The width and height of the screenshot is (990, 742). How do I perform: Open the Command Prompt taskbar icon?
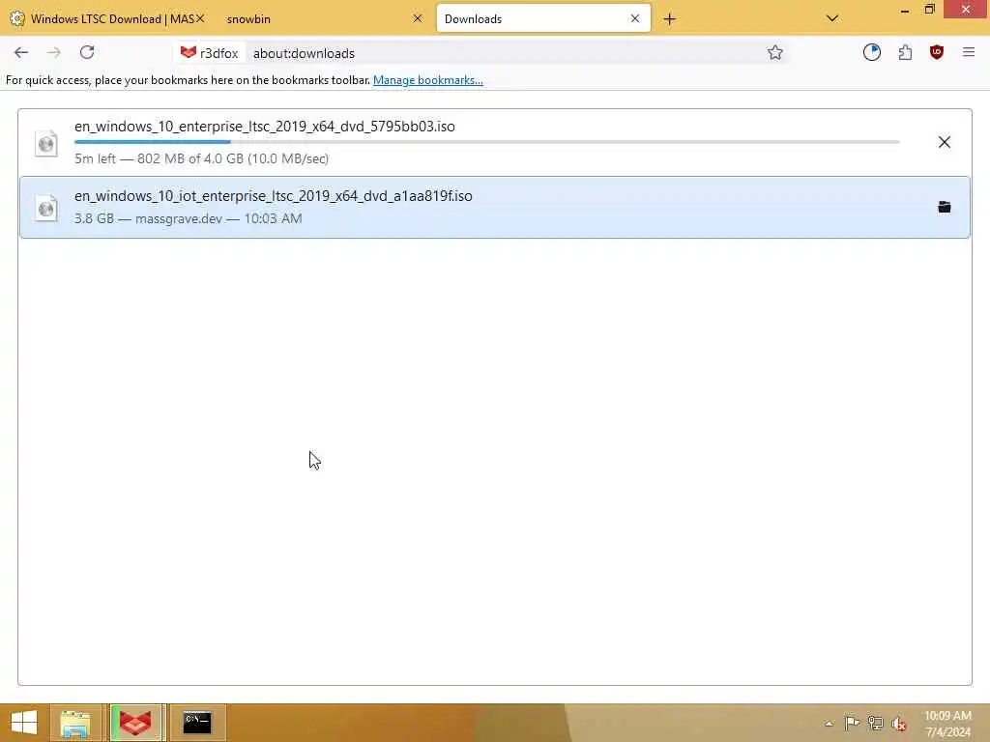coord(197,723)
